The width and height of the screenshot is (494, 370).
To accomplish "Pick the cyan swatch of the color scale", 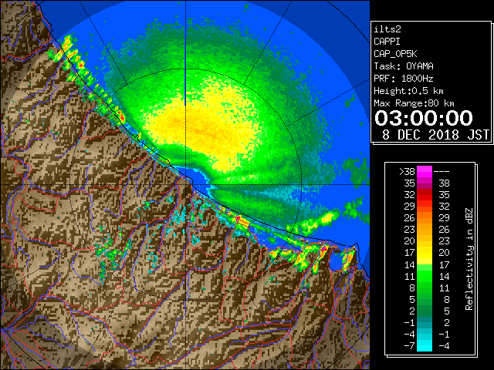I will (x=425, y=345).
